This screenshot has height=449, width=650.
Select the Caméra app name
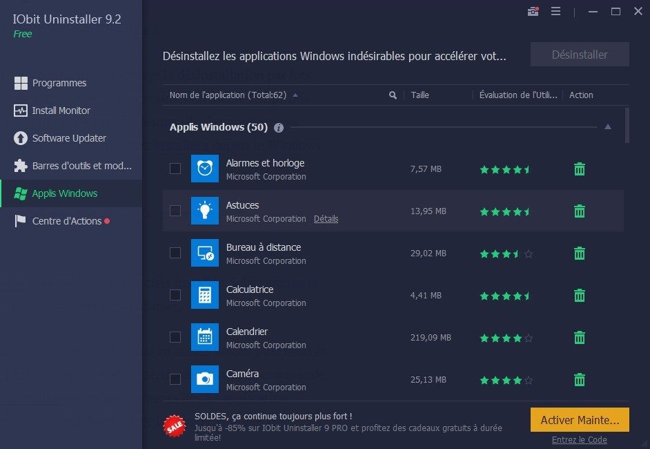(x=242, y=374)
